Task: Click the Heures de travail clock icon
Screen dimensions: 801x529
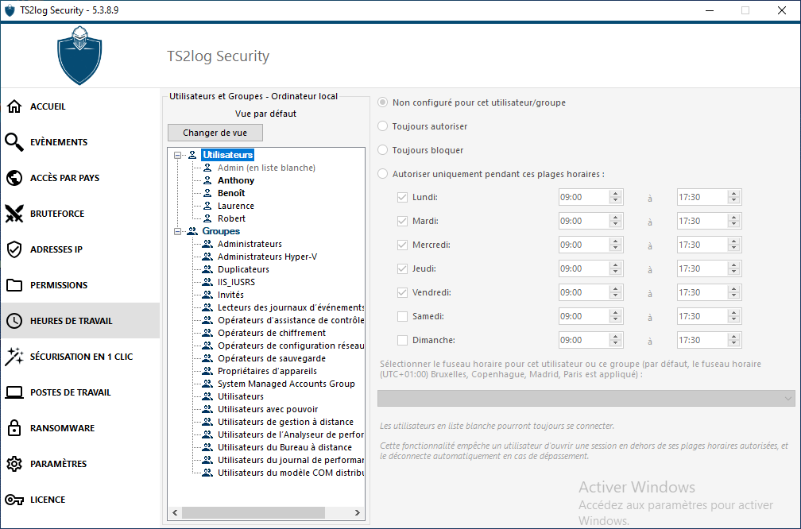Action: pyautogui.click(x=14, y=321)
